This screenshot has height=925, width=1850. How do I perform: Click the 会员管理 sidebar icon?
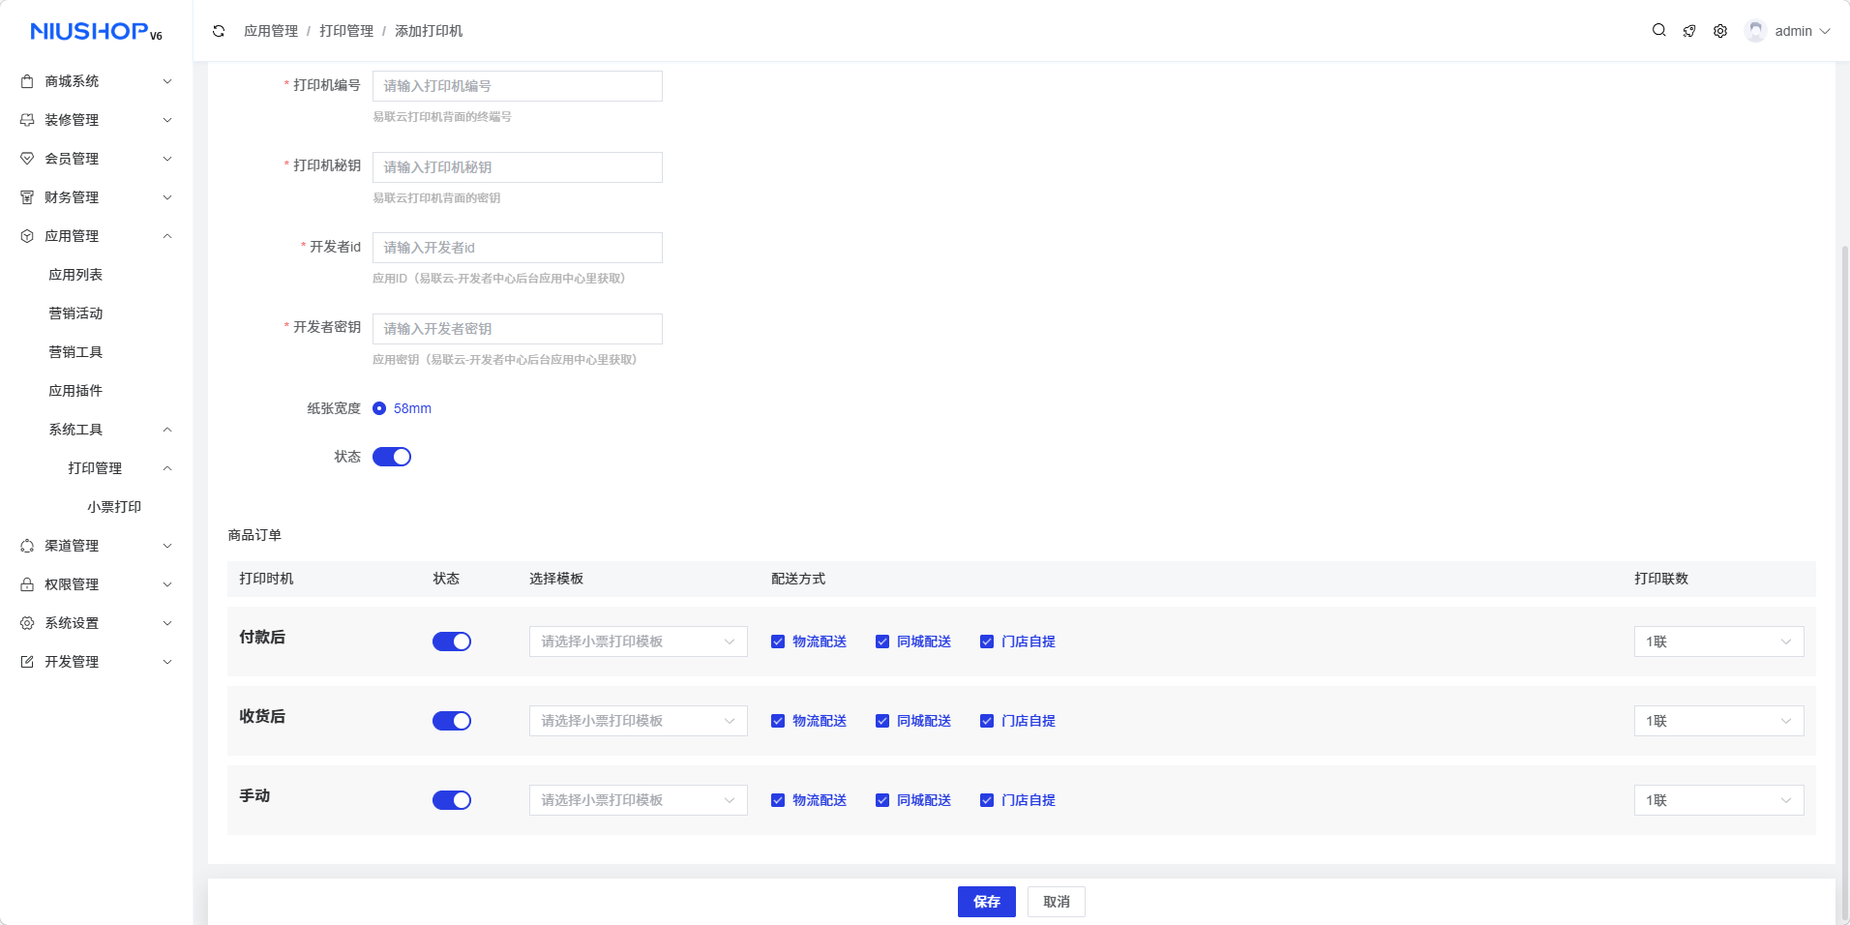click(27, 159)
